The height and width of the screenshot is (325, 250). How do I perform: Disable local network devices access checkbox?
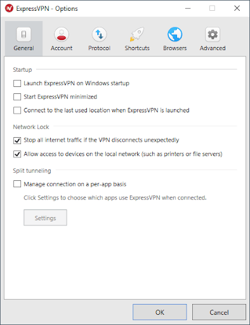(17, 154)
